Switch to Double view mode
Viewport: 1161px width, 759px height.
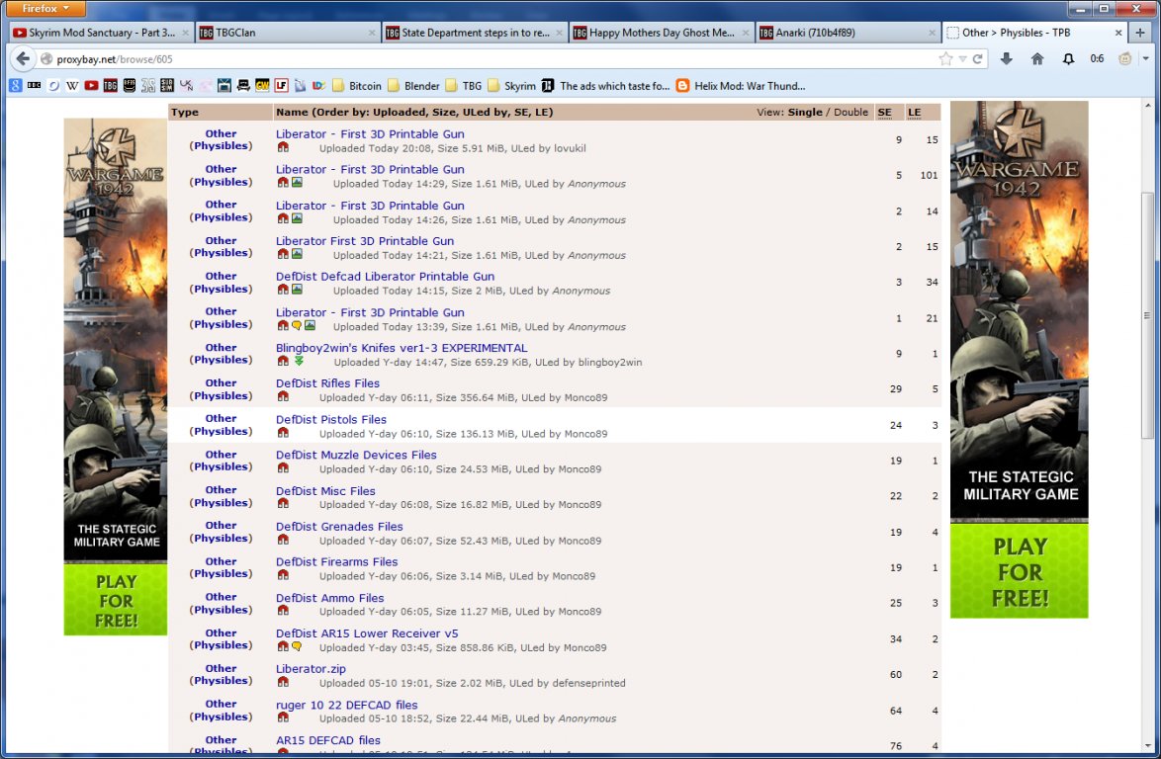point(850,112)
